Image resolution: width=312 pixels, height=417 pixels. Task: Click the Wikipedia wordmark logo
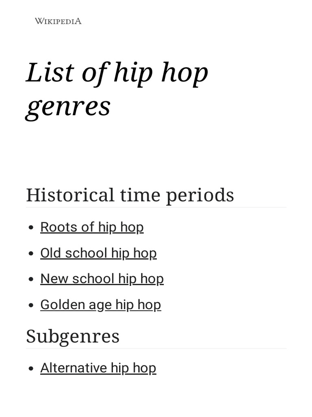click(x=58, y=21)
